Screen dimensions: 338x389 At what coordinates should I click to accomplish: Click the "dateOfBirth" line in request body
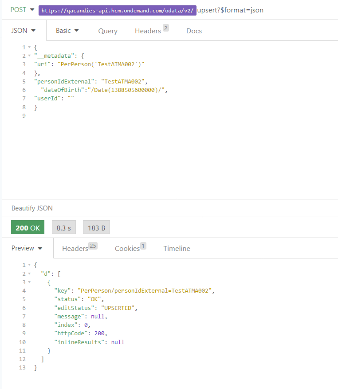(104, 90)
